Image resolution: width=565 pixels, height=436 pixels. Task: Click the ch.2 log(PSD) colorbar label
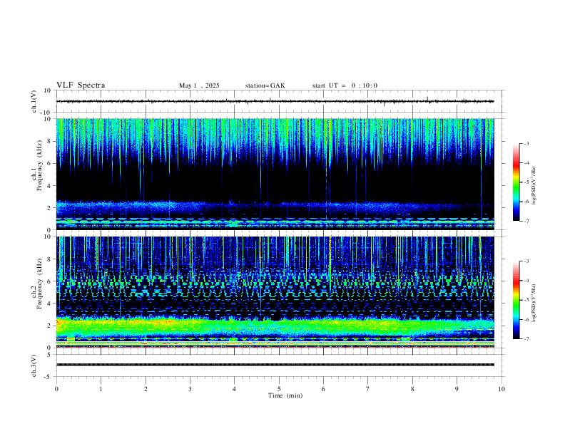coord(534,303)
